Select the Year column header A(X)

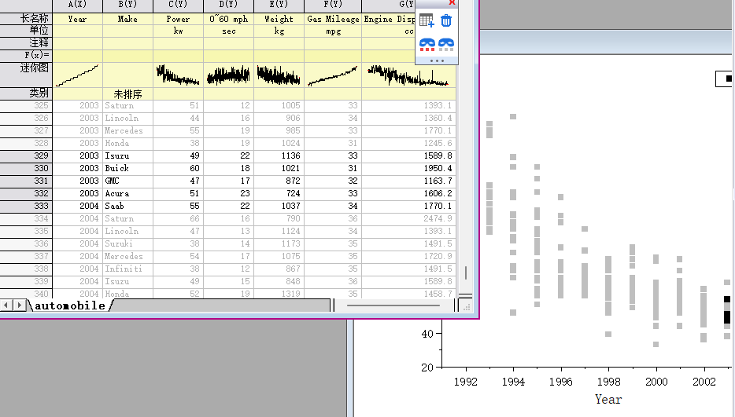click(x=77, y=5)
